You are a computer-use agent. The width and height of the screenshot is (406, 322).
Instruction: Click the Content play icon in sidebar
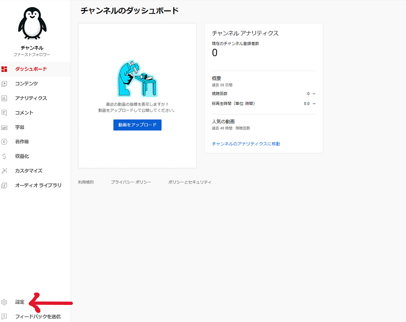coord(4,83)
